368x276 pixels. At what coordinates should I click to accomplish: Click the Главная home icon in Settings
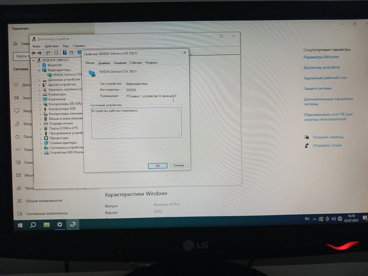(x=16, y=44)
